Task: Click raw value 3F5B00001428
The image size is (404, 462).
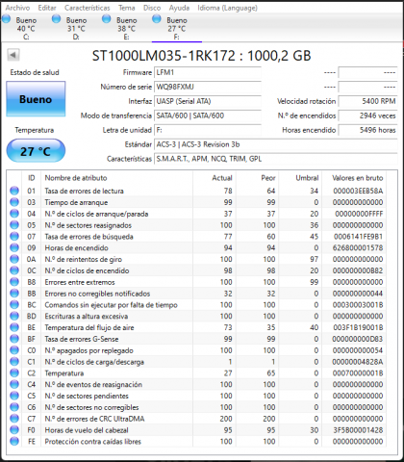Action: coord(358,430)
